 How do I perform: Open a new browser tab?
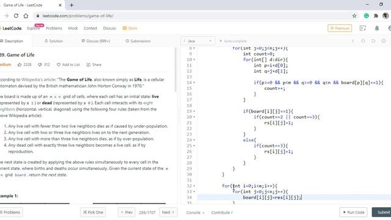click(x=71, y=5)
